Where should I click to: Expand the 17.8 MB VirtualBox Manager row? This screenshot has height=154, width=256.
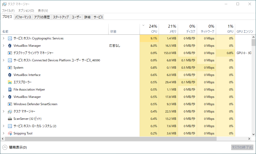[x=3, y=97]
